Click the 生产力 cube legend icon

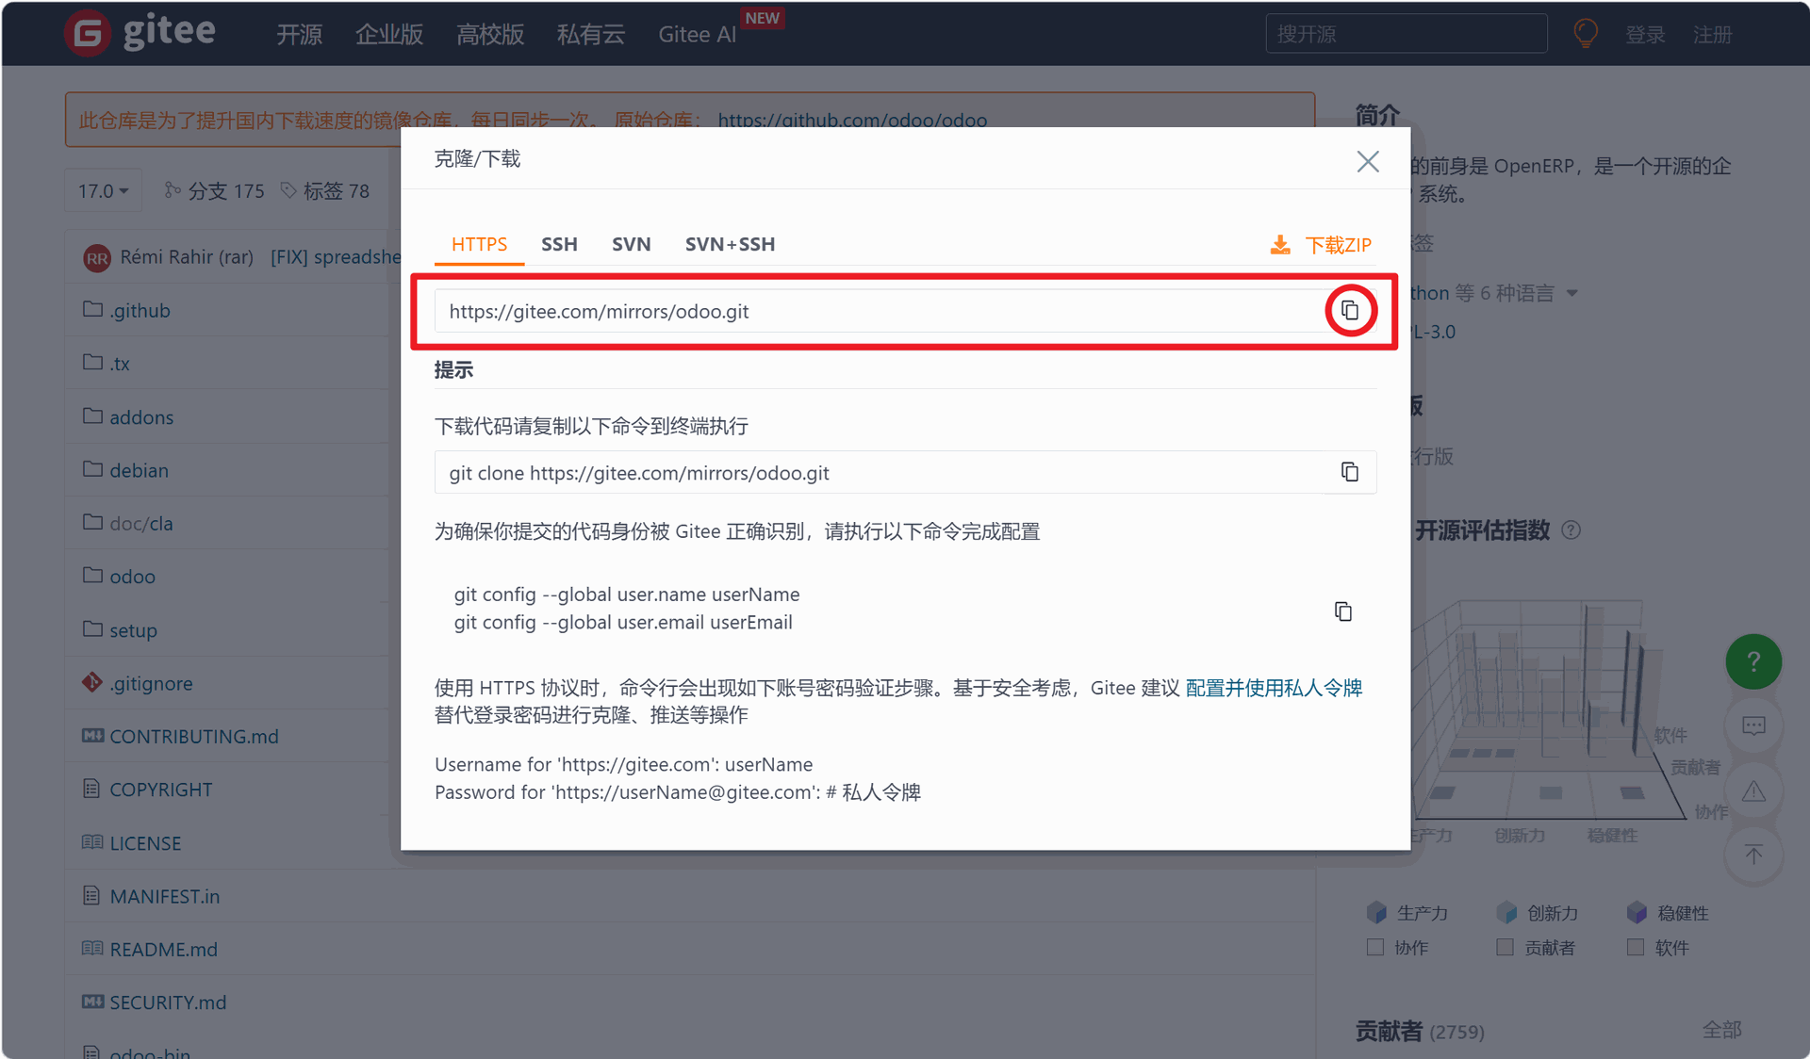pos(1376,912)
